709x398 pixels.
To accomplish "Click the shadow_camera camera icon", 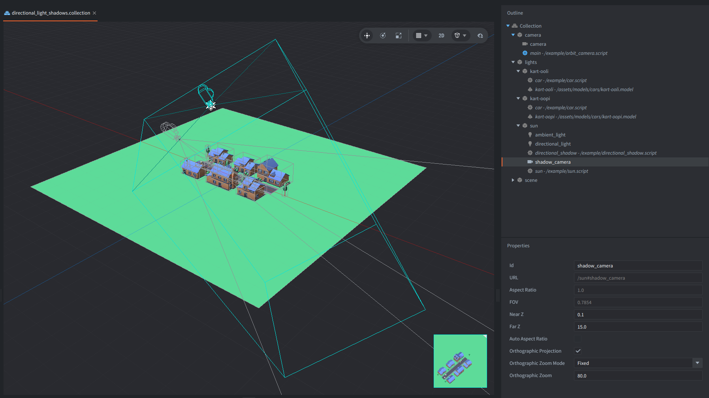I will pyautogui.click(x=530, y=162).
